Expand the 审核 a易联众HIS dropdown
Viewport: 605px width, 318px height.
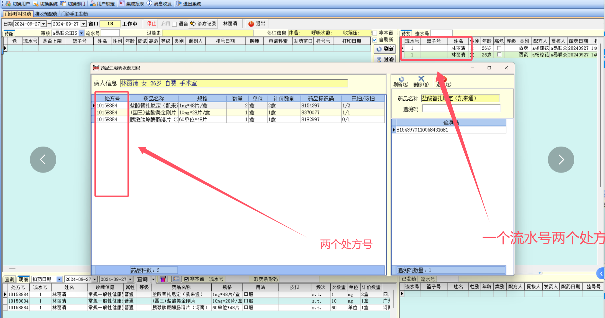click(x=81, y=33)
